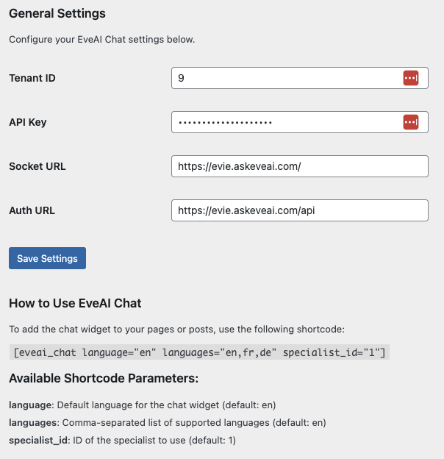
Task: Select the Socket URL text box
Action: pyautogui.click(x=299, y=166)
